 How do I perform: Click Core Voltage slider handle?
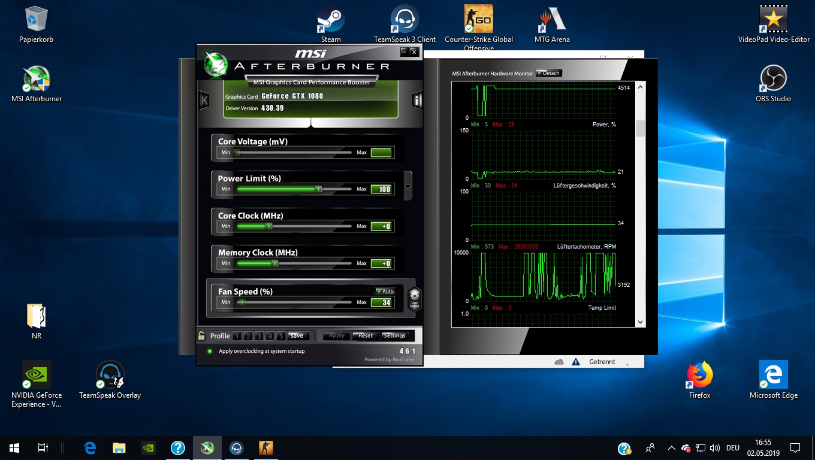point(237,153)
